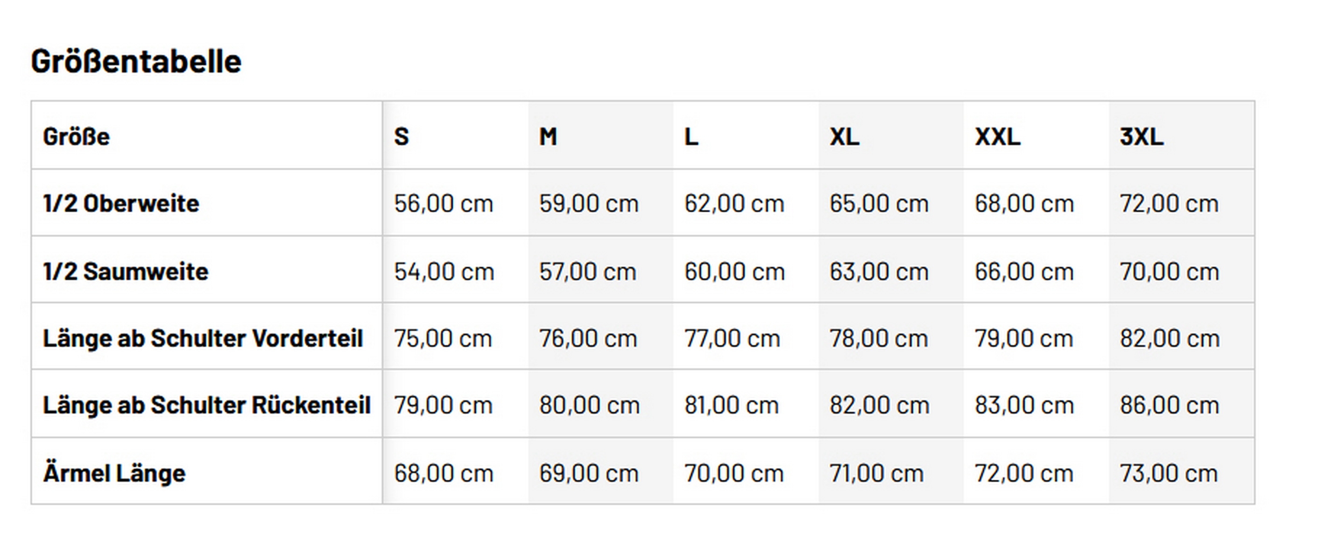Select the Ärmel Länge row label

[114, 473]
